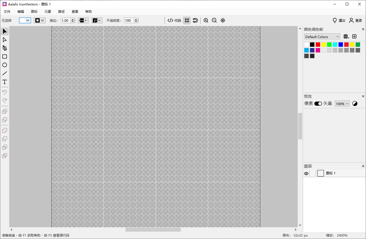The height and width of the screenshot is (239, 366).
Task: Open the 文件 menu
Action: tap(7, 12)
